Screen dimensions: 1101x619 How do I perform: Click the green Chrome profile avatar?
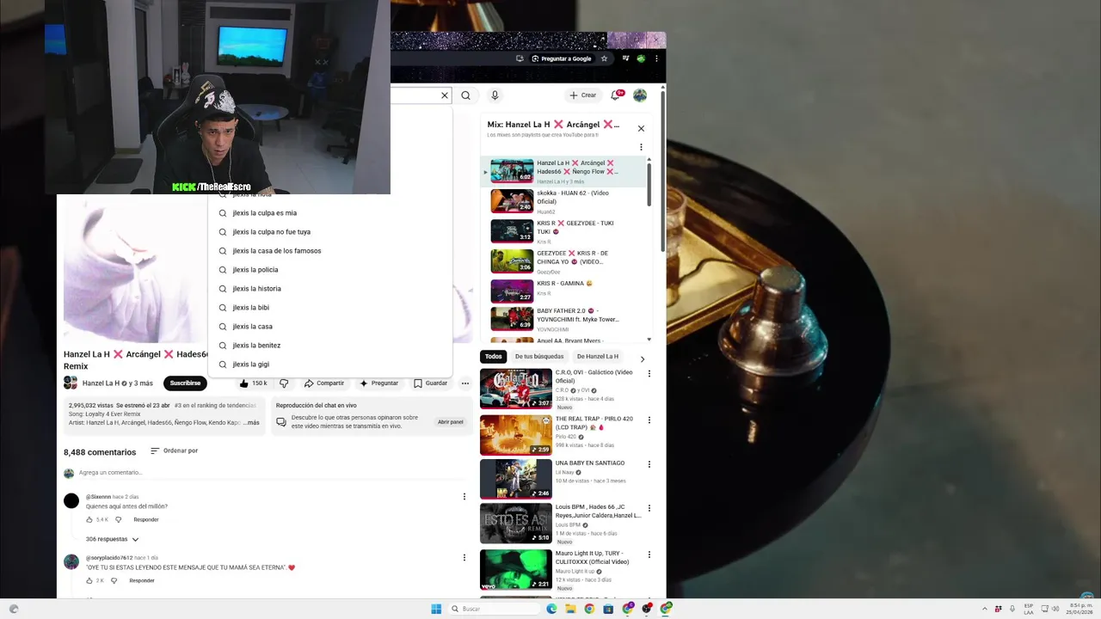641,58
